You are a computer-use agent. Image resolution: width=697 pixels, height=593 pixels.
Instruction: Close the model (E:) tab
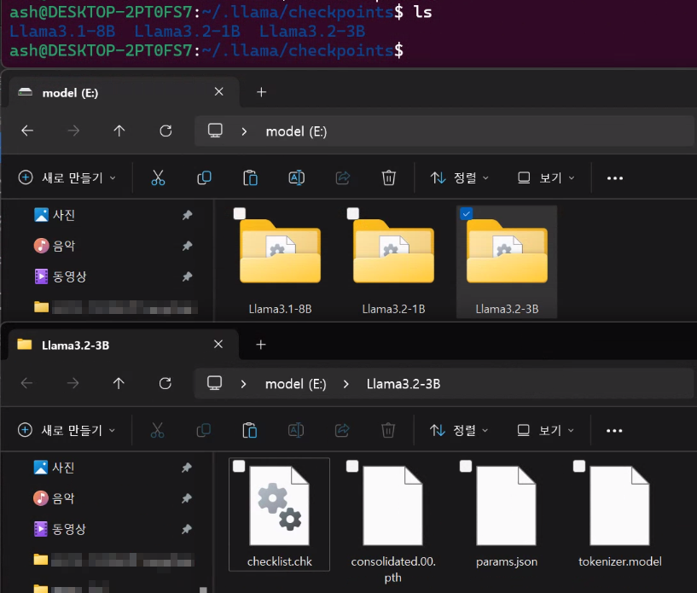click(218, 91)
